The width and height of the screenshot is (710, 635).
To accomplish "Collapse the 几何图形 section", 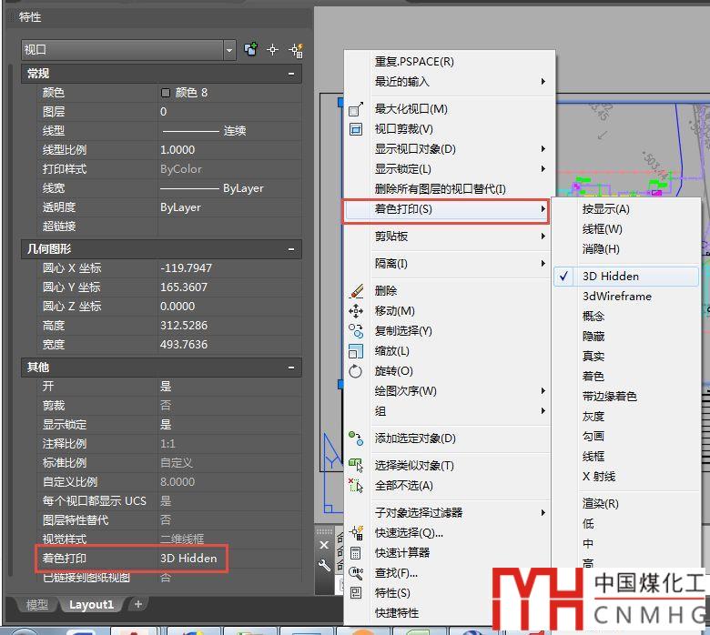I will pyautogui.click(x=291, y=248).
